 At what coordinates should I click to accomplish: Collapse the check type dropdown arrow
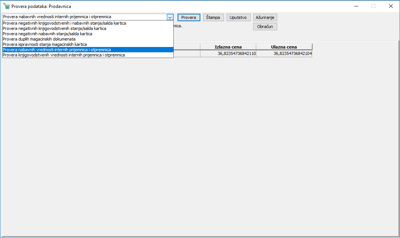[x=170, y=17]
